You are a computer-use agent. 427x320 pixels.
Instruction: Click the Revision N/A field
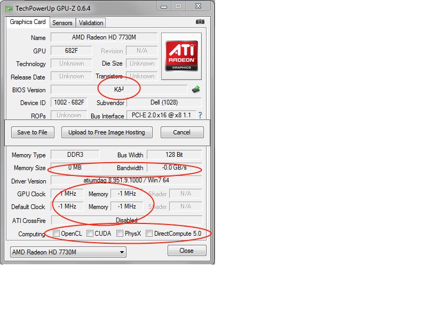[x=142, y=51]
